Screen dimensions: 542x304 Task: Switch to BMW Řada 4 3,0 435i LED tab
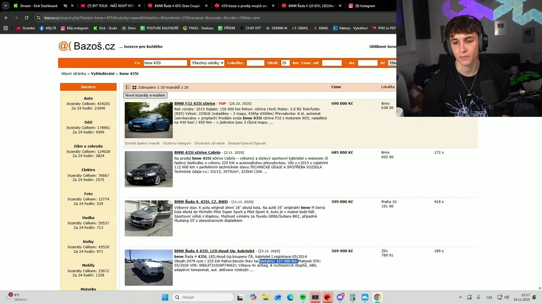click(311, 6)
